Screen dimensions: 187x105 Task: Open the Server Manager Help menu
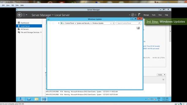pos(166,15)
